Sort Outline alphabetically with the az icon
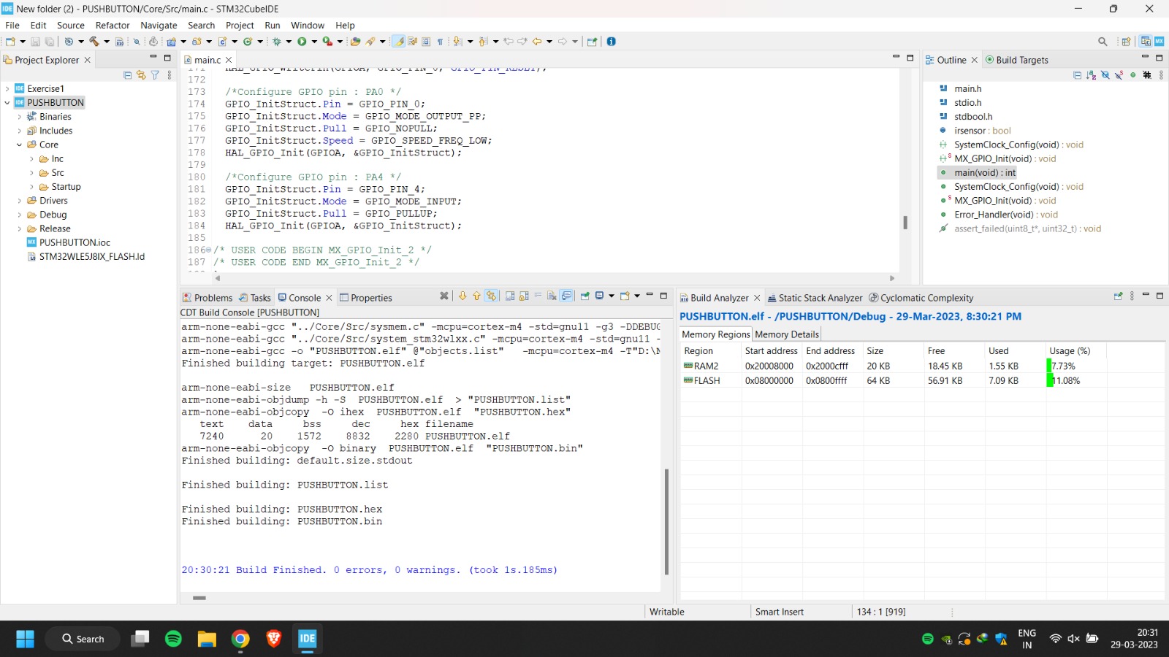 click(x=1091, y=75)
